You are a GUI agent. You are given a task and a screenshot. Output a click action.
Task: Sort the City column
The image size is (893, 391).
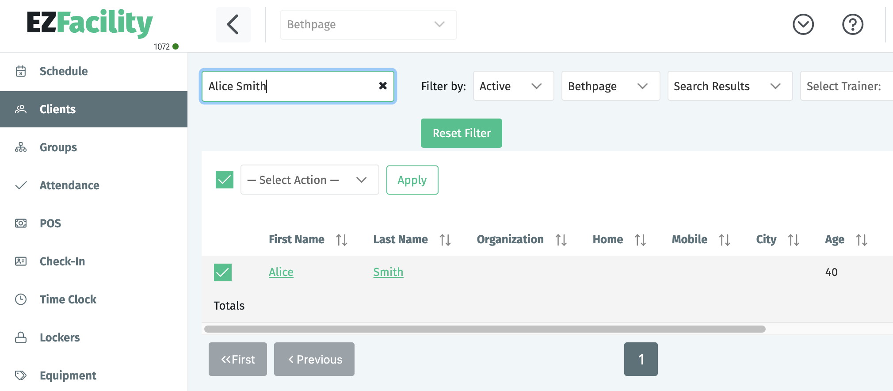coord(794,240)
